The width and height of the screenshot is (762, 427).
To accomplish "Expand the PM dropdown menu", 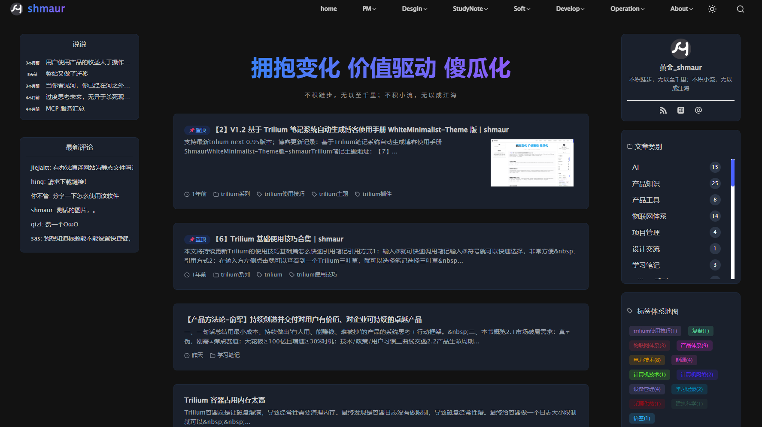I will tap(369, 9).
